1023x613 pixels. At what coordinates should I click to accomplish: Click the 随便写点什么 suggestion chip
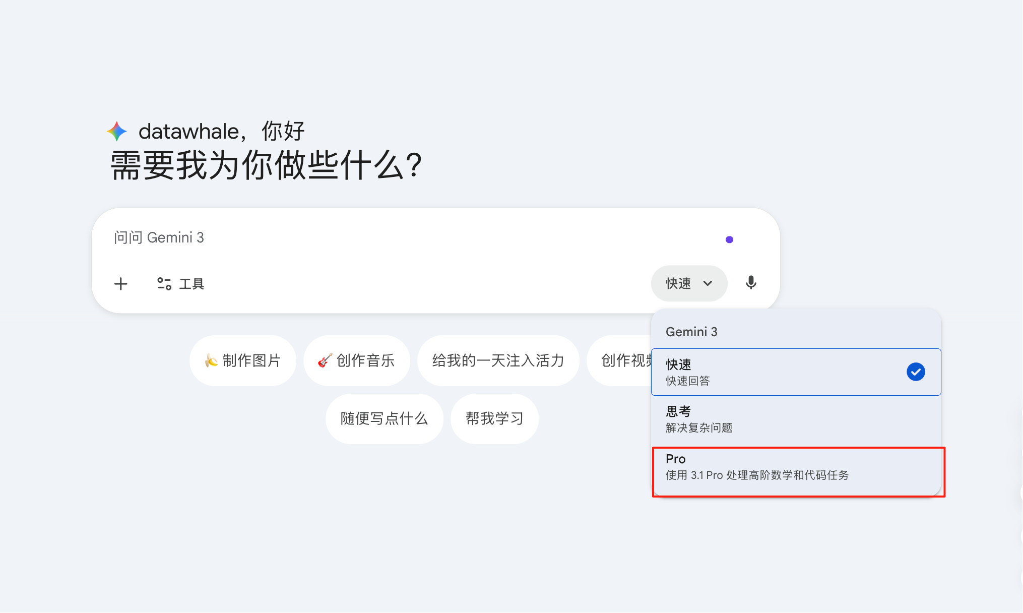click(384, 418)
